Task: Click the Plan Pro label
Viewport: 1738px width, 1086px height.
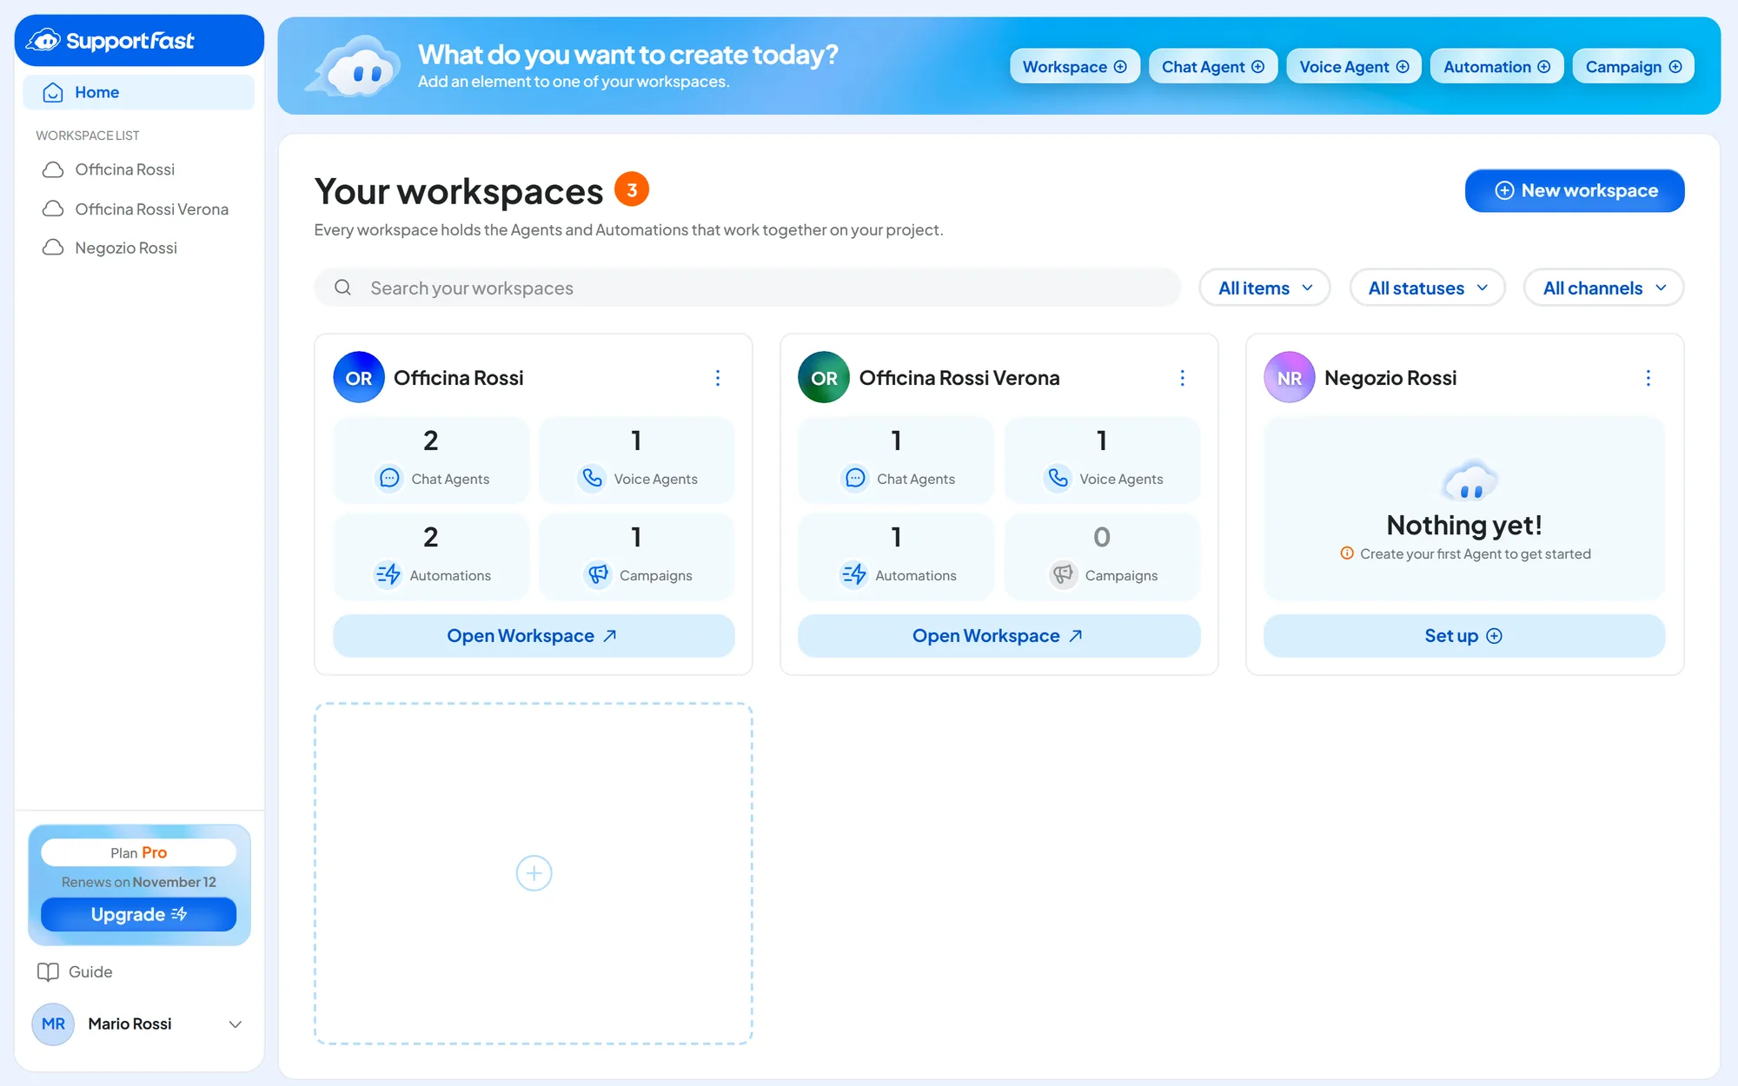Action: coord(139,852)
